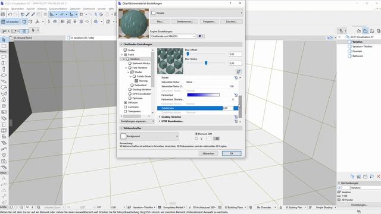This screenshot has width=381, height=214.
Task: Click the engine eye icon button next to CineRender
Action: coord(201,36)
